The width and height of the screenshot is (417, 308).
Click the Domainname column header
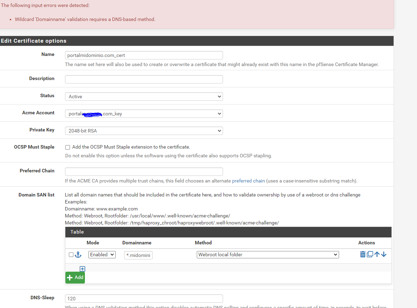[x=137, y=243]
